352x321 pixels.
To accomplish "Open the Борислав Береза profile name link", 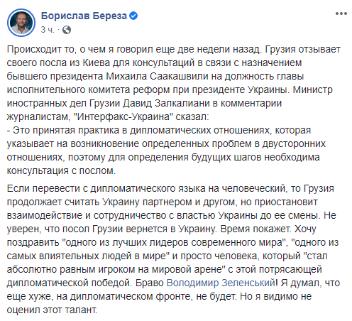I will (84, 16).
